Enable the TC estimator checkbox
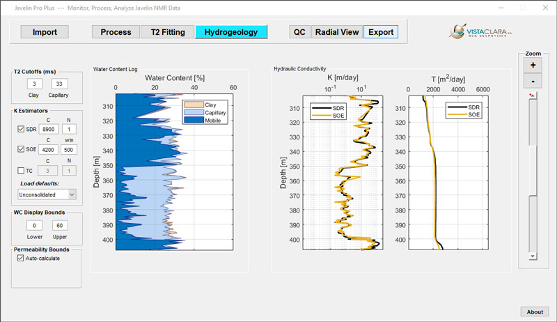This screenshot has height=322, width=557. click(x=19, y=169)
